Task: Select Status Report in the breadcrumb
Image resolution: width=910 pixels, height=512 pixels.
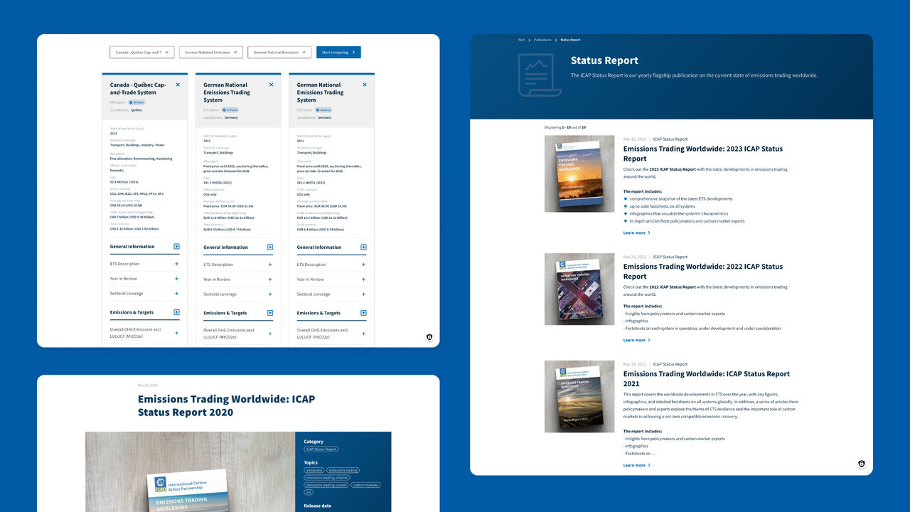Action: point(570,40)
